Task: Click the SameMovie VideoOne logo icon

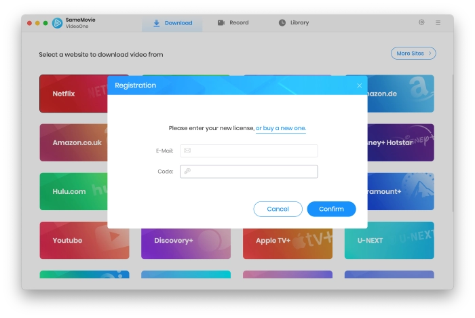Action: tap(57, 23)
